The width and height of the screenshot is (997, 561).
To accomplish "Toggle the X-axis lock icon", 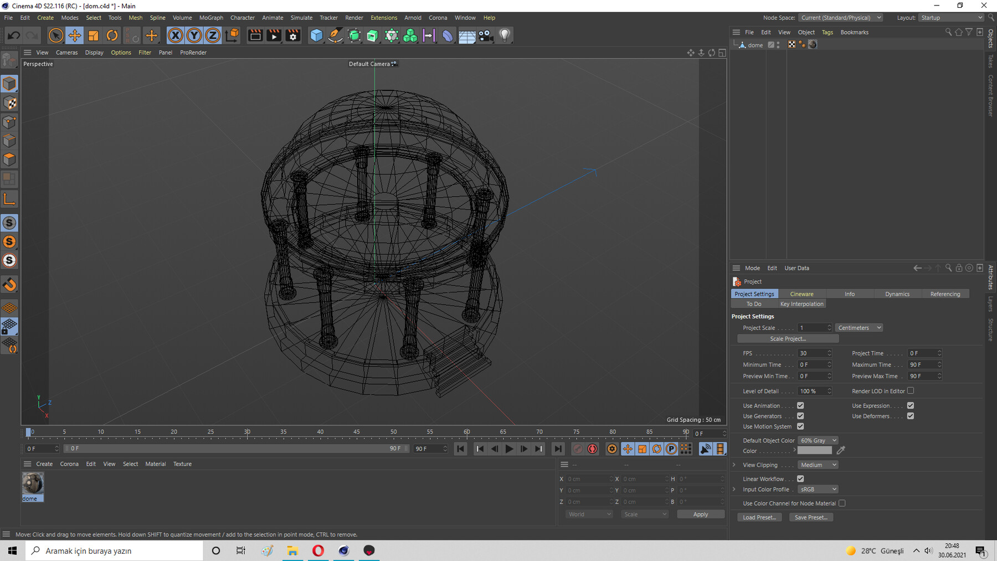I will point(175,36).
